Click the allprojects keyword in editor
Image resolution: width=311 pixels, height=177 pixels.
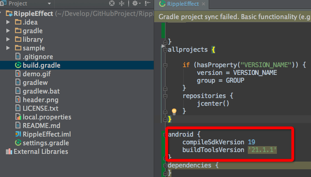pos(188,49)
